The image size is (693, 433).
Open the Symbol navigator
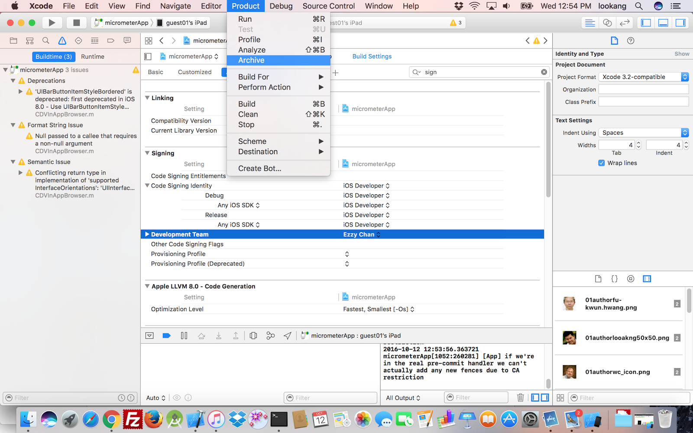[29, 41]
